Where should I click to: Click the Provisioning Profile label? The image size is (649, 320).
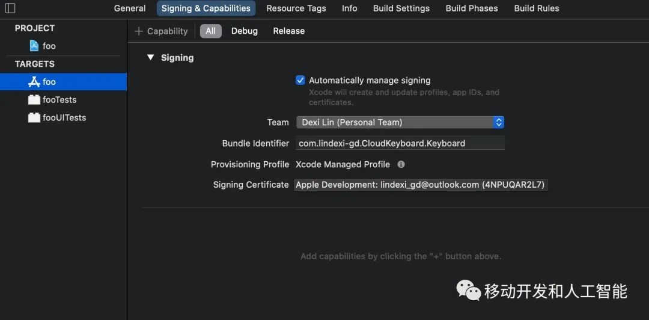coord(250,165)
